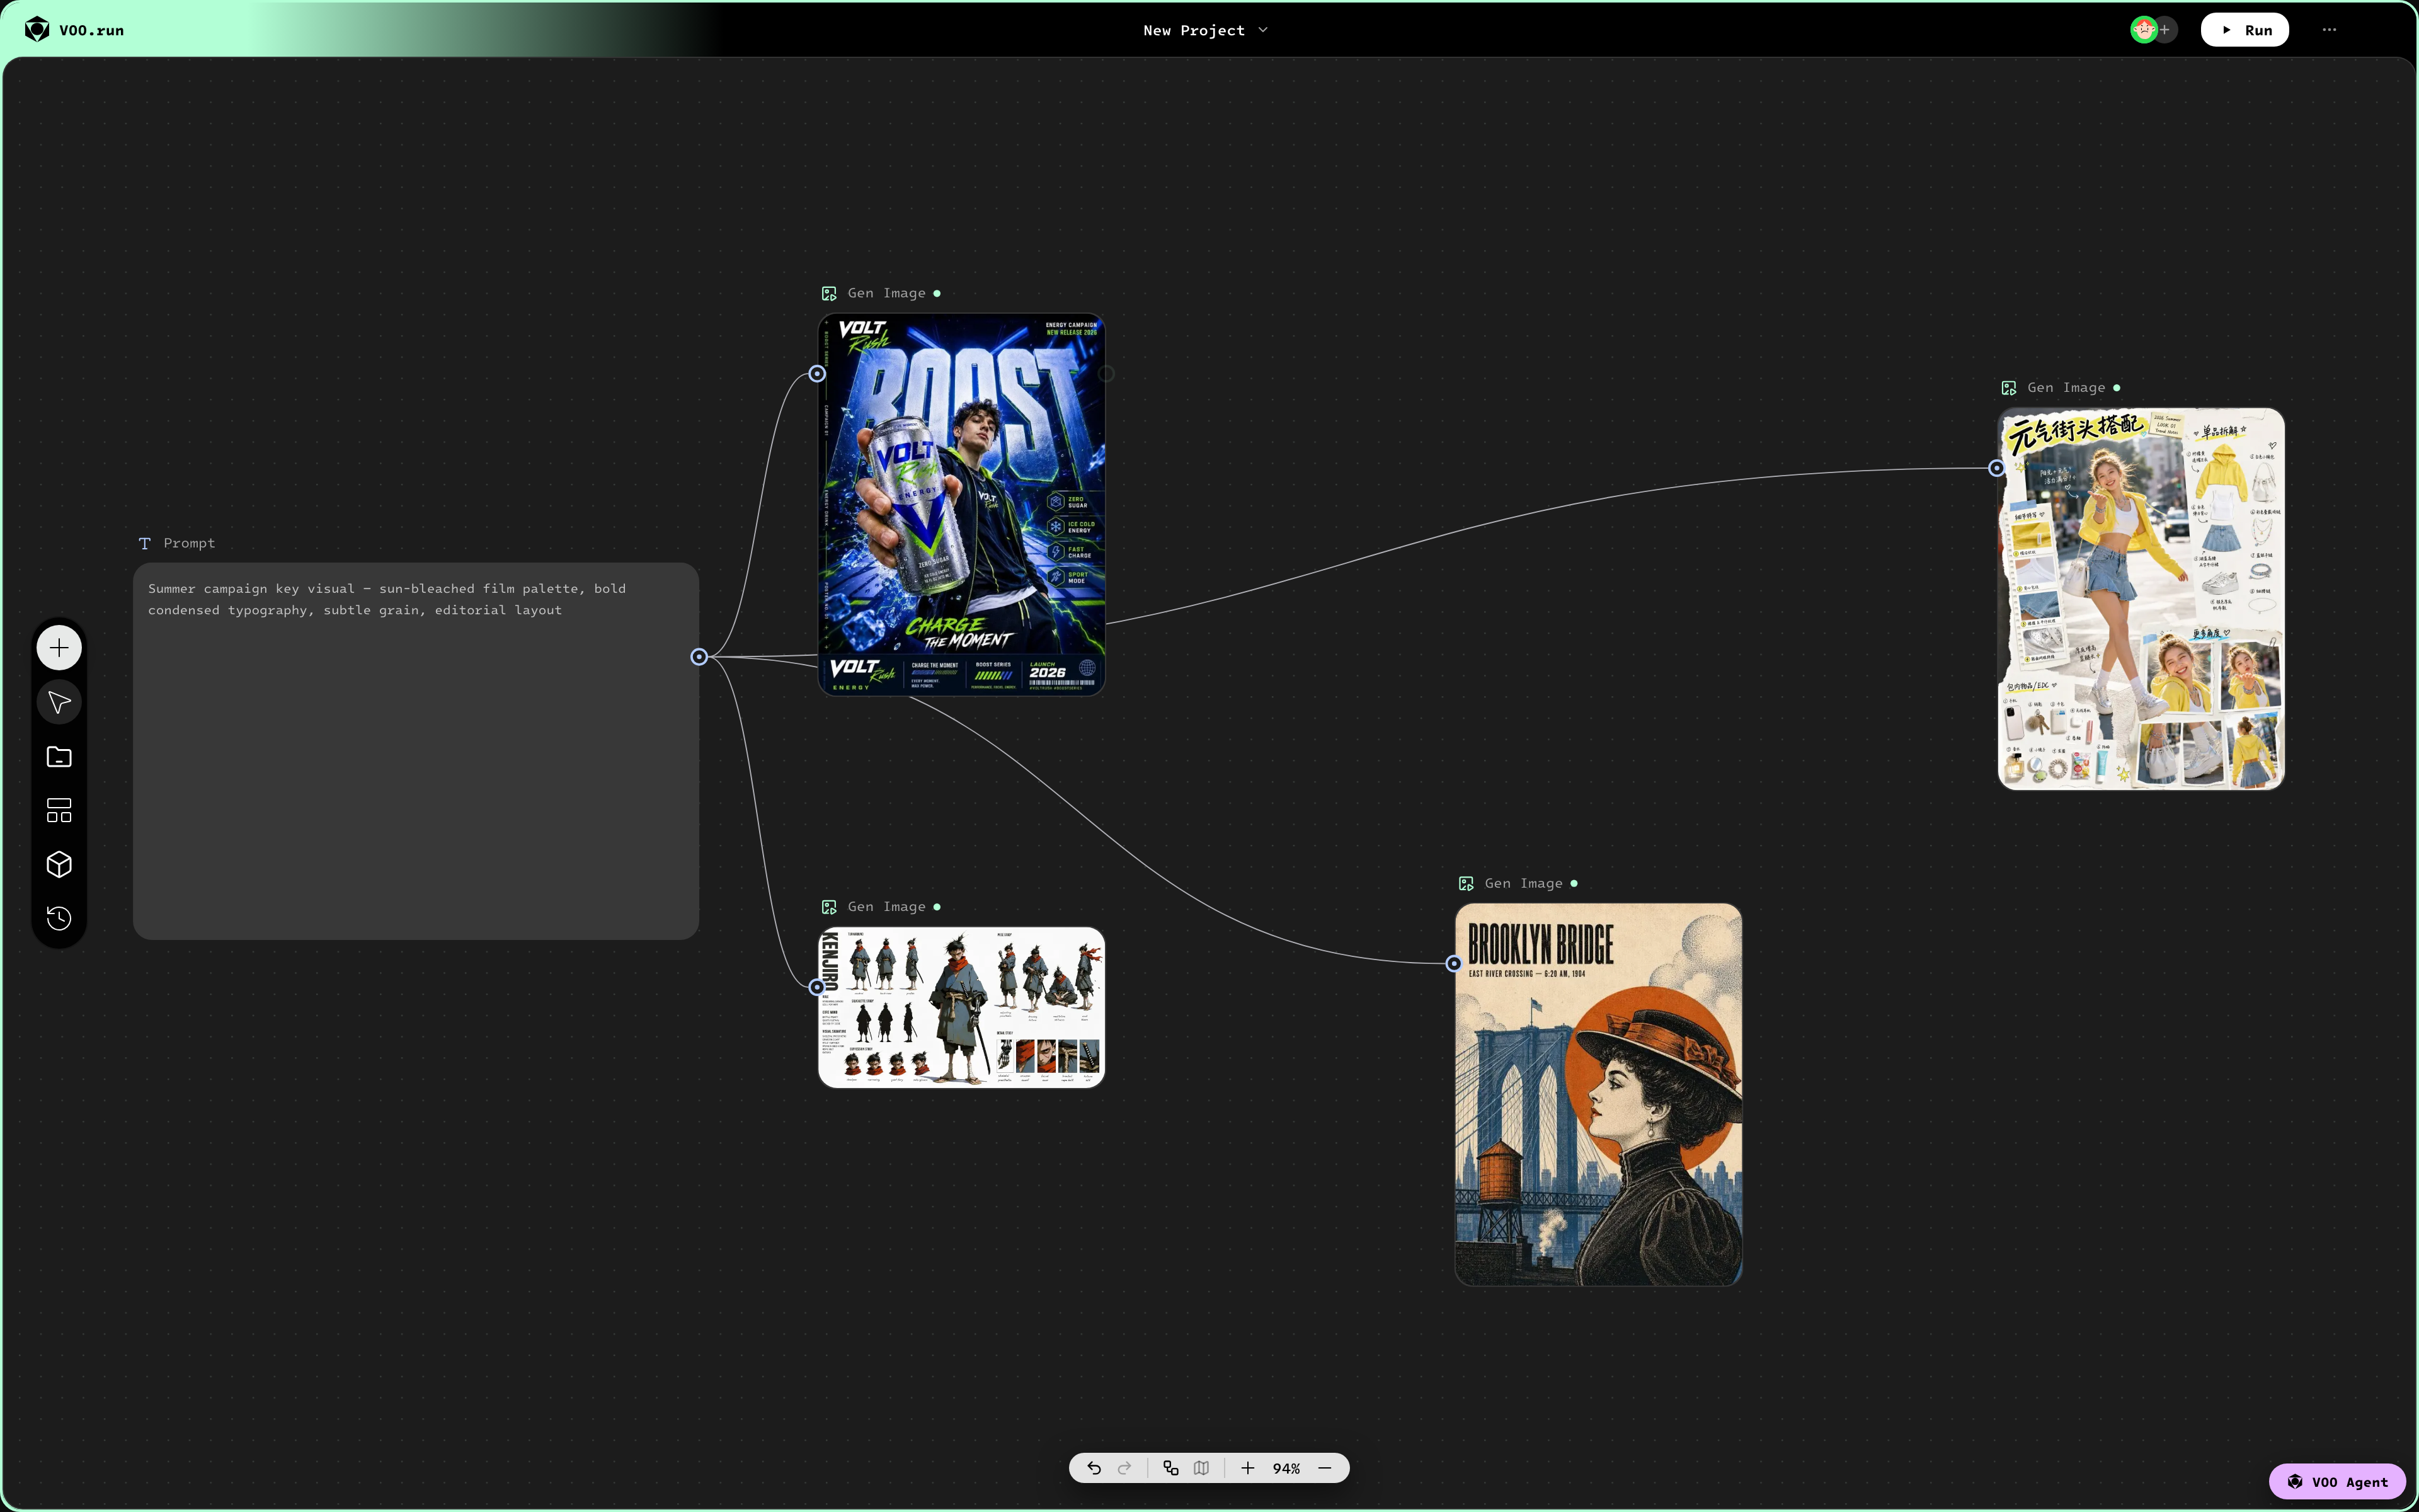The image size is (2419, 1512).
Task: Open the three-dot more options menu
Action: point(2329,30)
